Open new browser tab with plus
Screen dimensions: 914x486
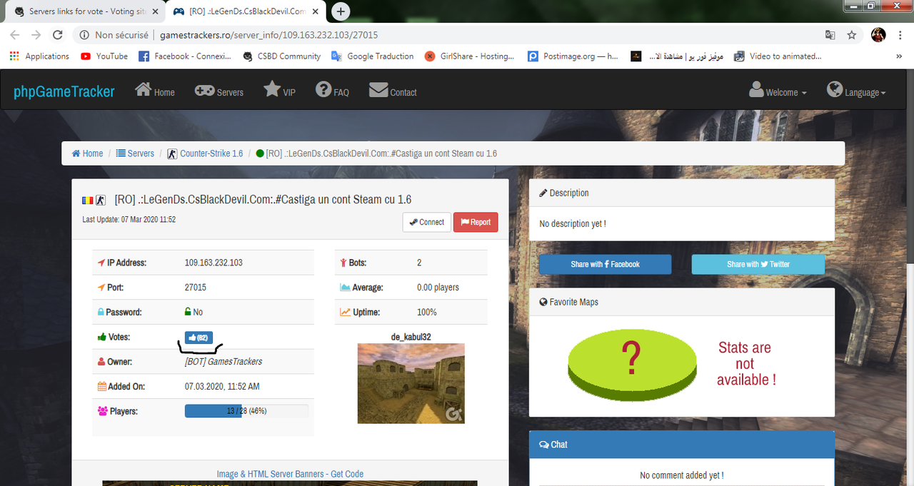click(341, 11)
